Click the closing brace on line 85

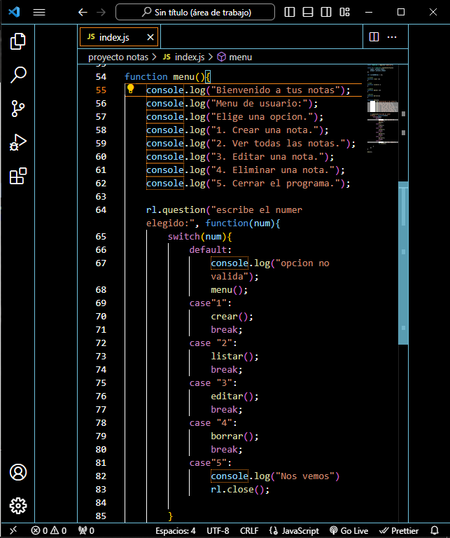point(170,516)
